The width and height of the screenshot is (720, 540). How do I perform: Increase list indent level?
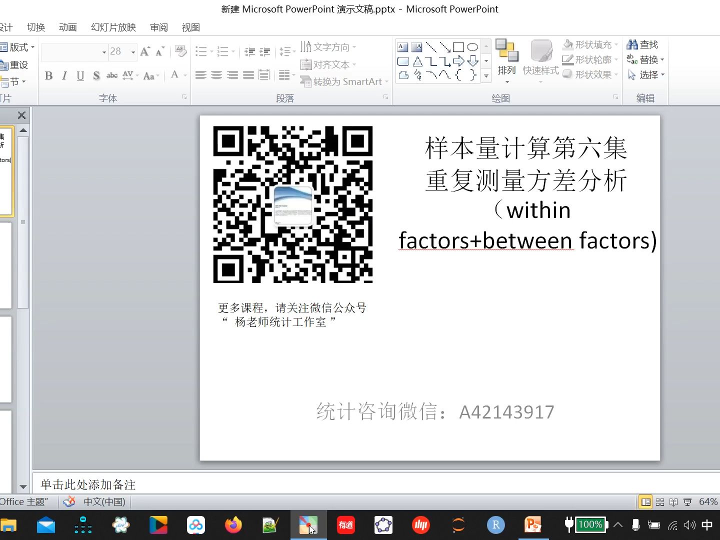[265, 51]
